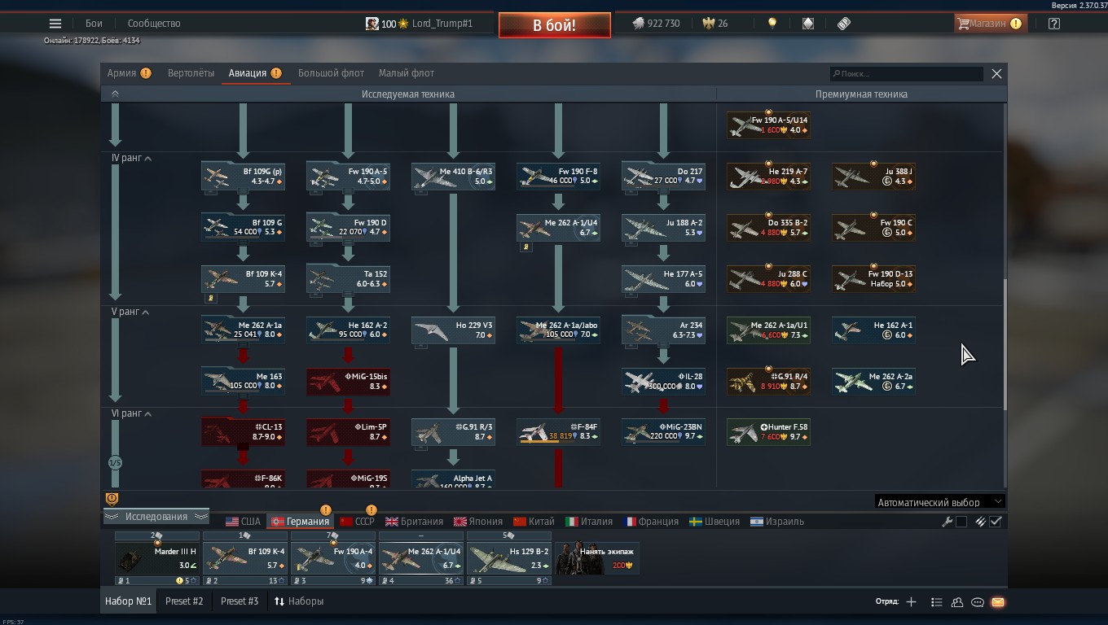Select the He 177 A-5 vehicle card
The height and width of the screenshot is (625, 1108).
click(x=663, y=278)
